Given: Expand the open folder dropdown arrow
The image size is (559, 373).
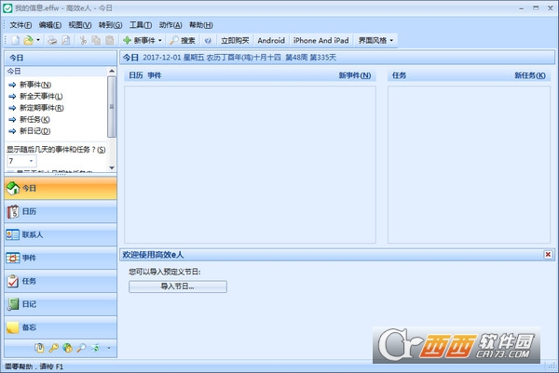Looking at the screenshot, I should (38, 40).
